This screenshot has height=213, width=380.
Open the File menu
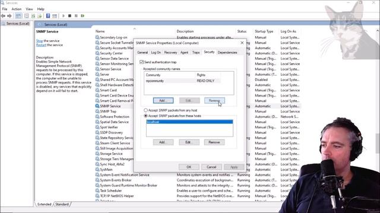pyautogui.click(x=5, y=9)
